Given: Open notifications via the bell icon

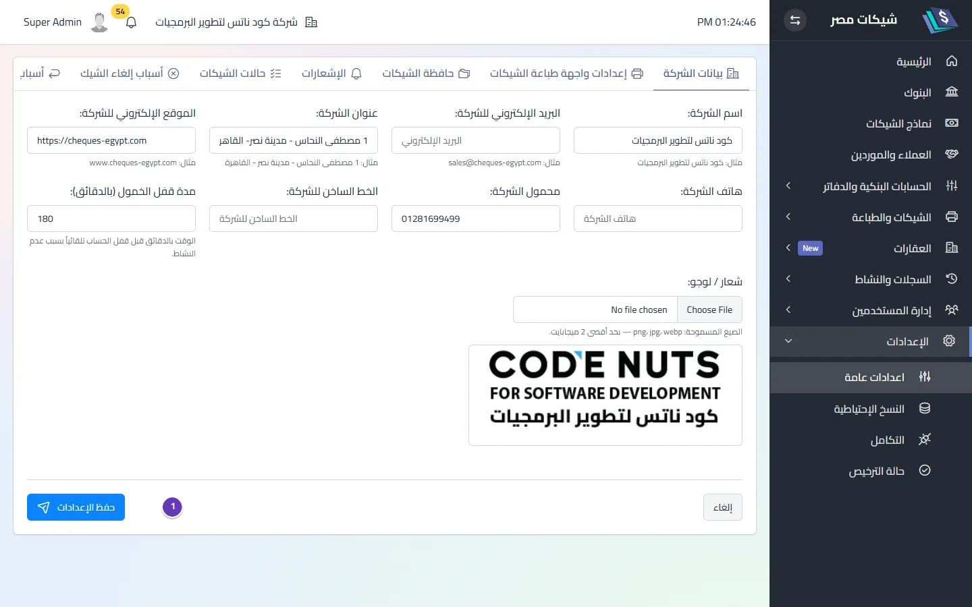Looking at the screenshot, I should pyautogui.click(x=132, y=22).
